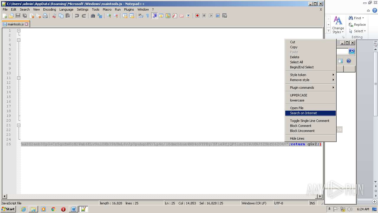Click the Windows Start button

click(8, 209)
